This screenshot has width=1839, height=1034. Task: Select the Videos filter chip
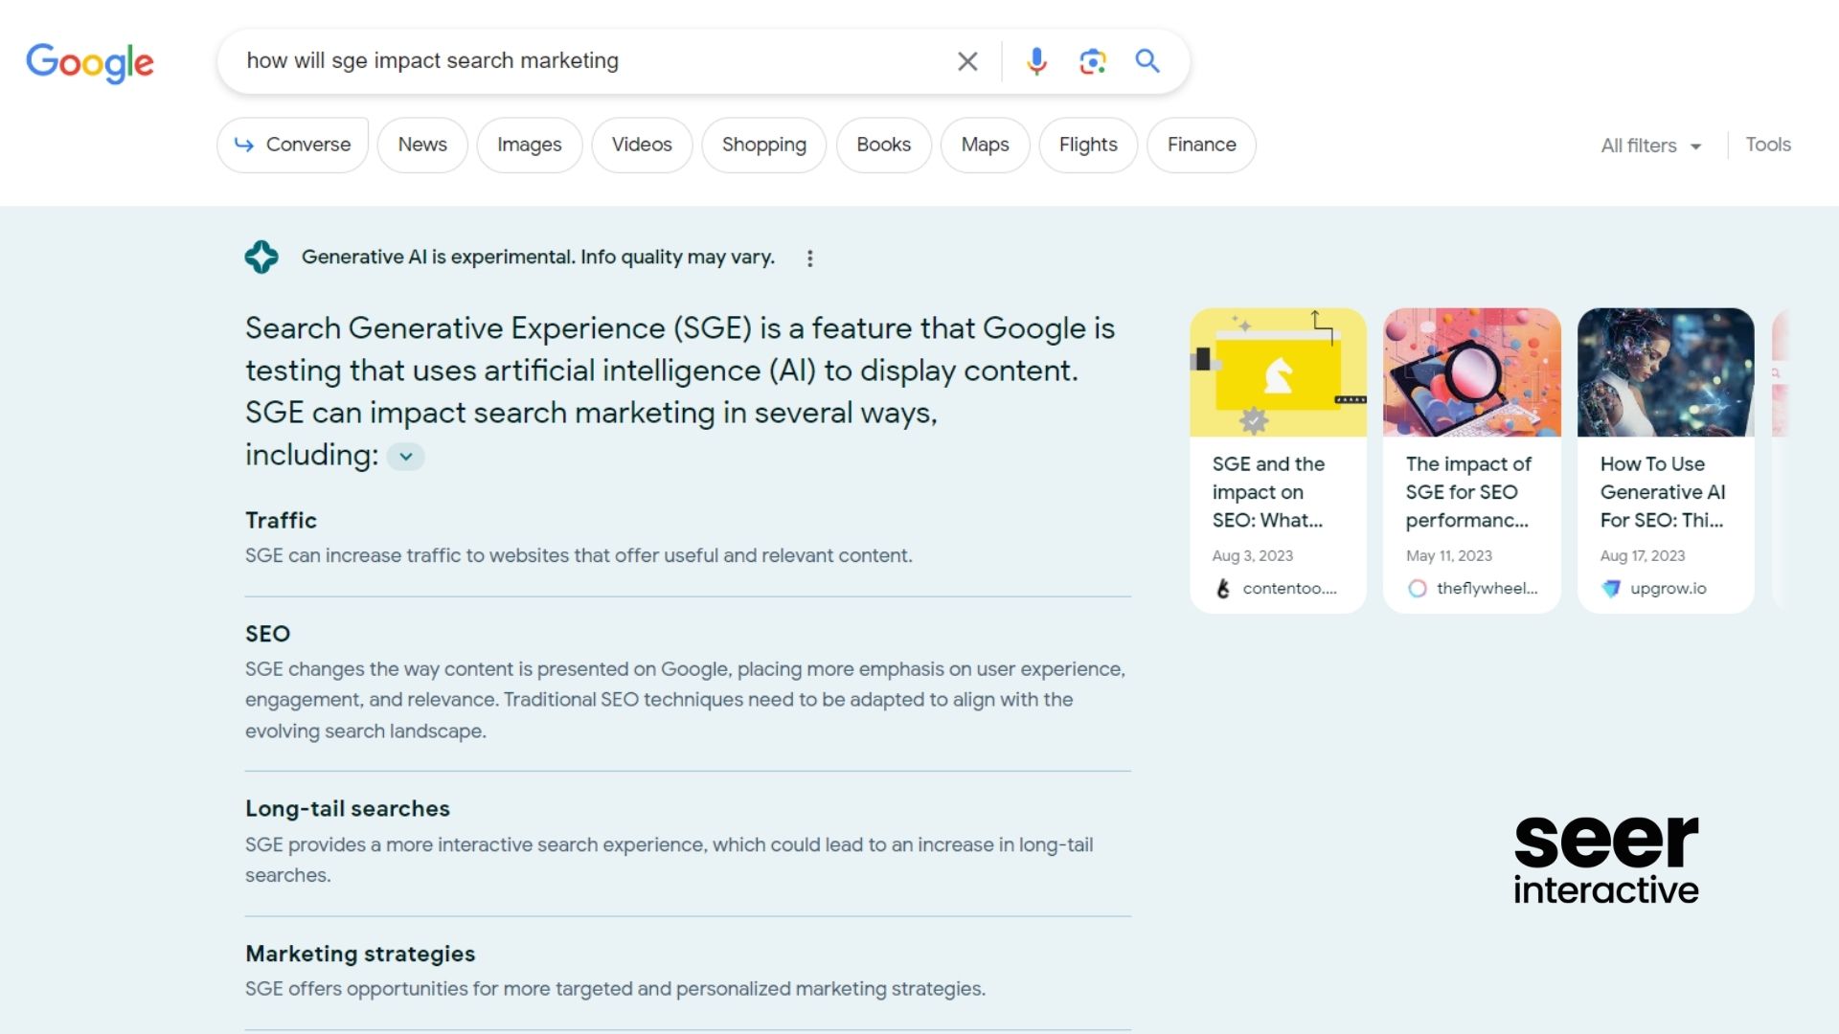click(x=642, y=145)
